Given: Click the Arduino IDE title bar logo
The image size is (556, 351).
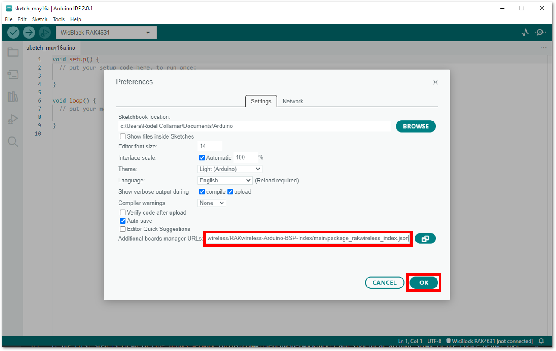Looking at the screenshot, I should click(9, 8).
